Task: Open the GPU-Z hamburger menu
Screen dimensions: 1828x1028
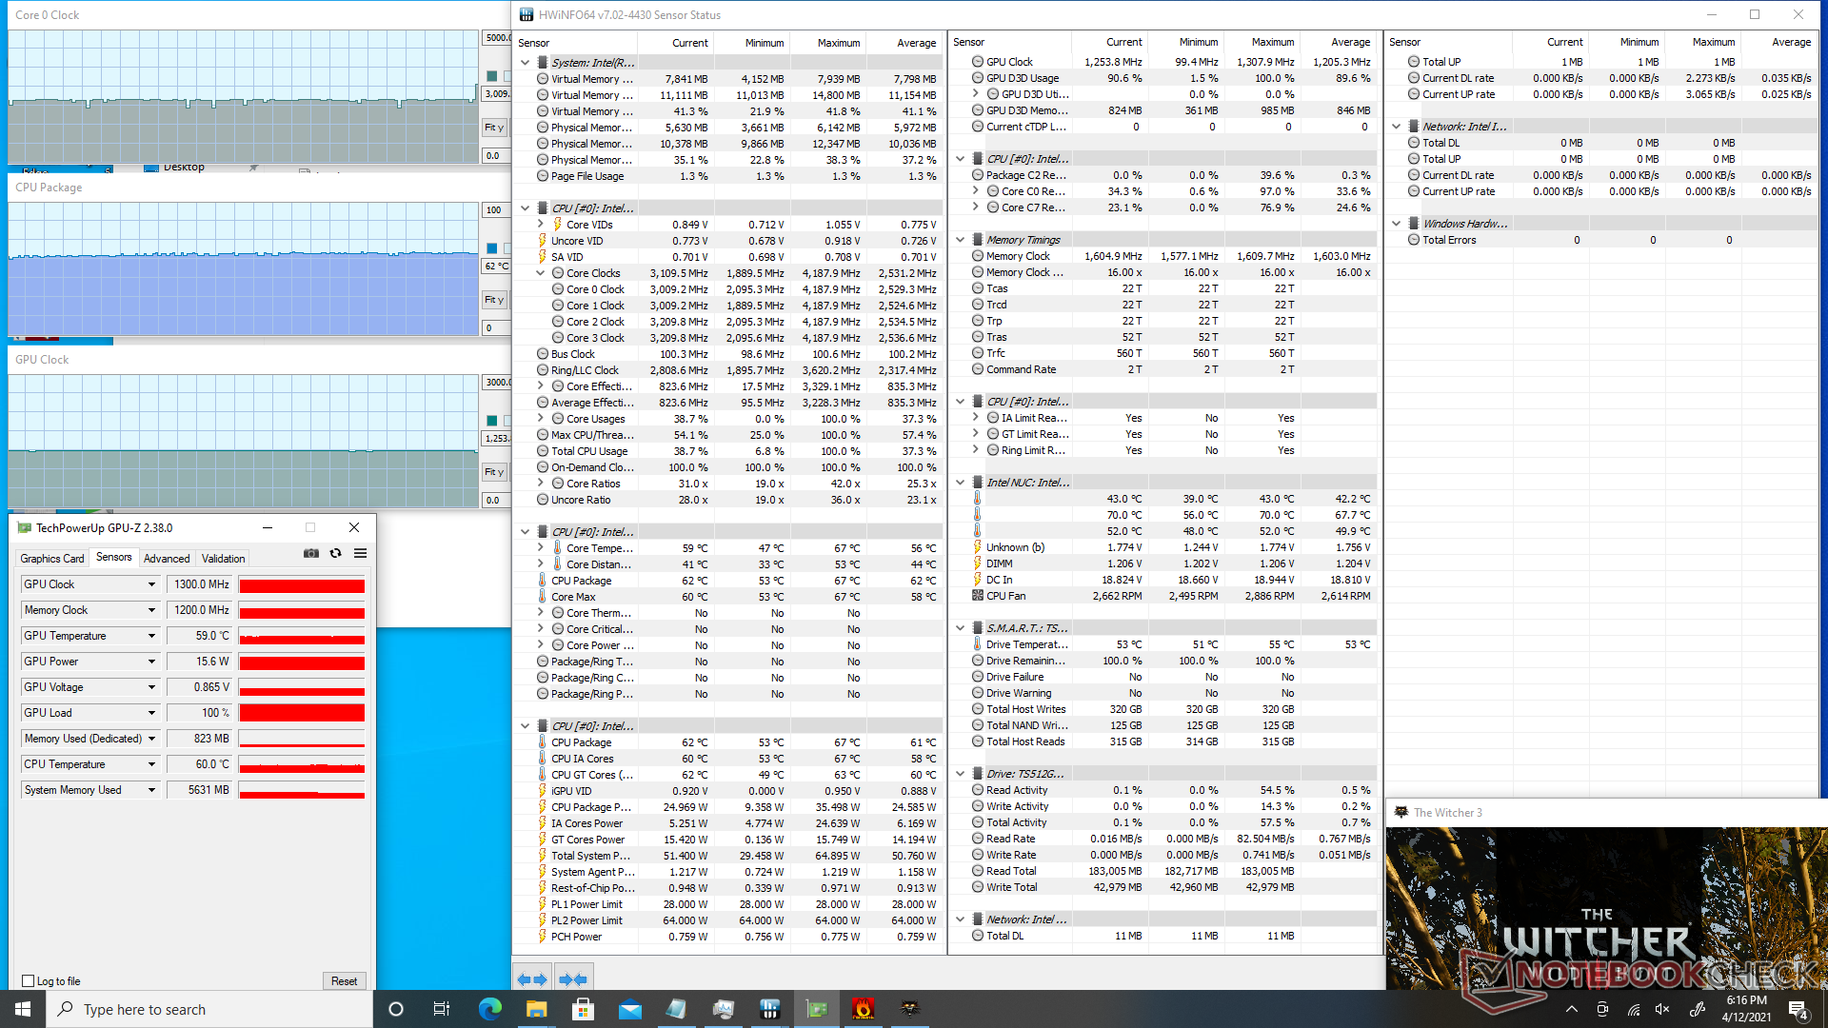Action: pos(360,553)
